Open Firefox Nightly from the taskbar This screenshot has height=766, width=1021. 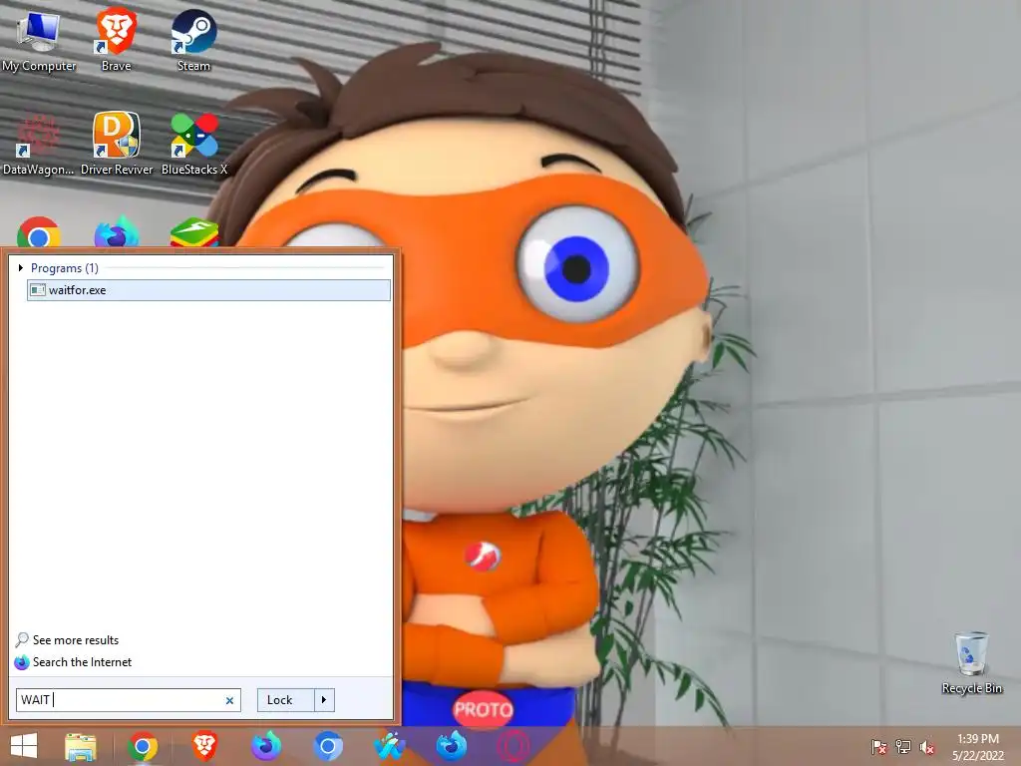(266, 746)
